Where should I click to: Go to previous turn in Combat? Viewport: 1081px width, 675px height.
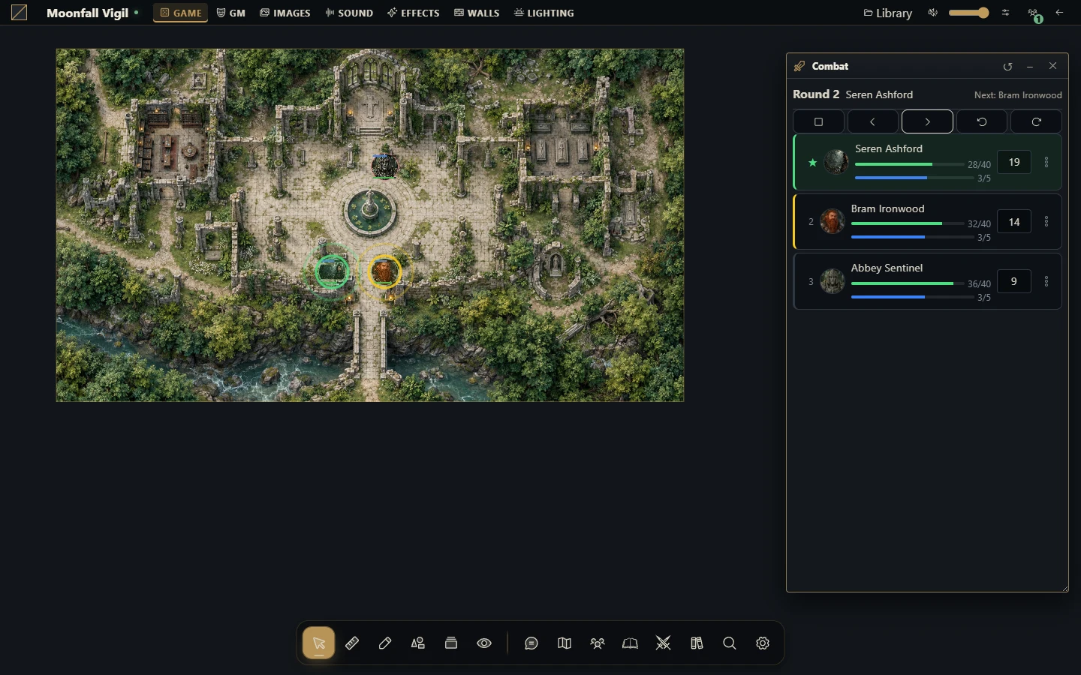872,121
